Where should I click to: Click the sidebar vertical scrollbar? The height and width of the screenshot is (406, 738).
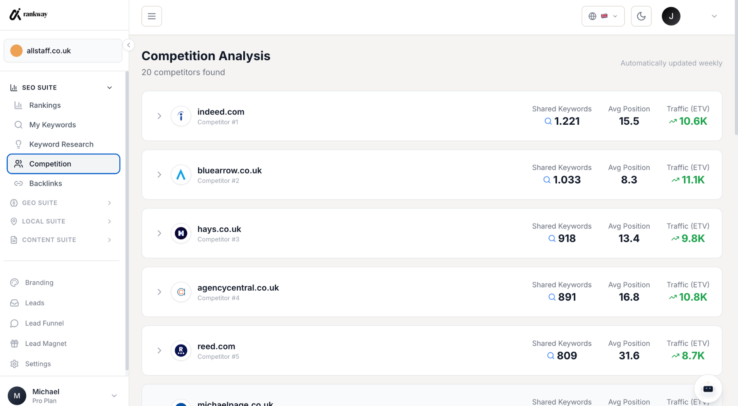[x=127, y=221]
